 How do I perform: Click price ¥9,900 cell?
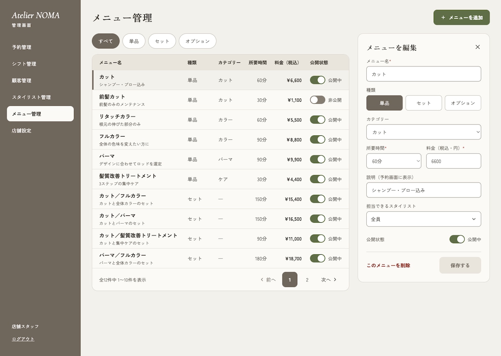pyautogui.click(x=294, y=160)
